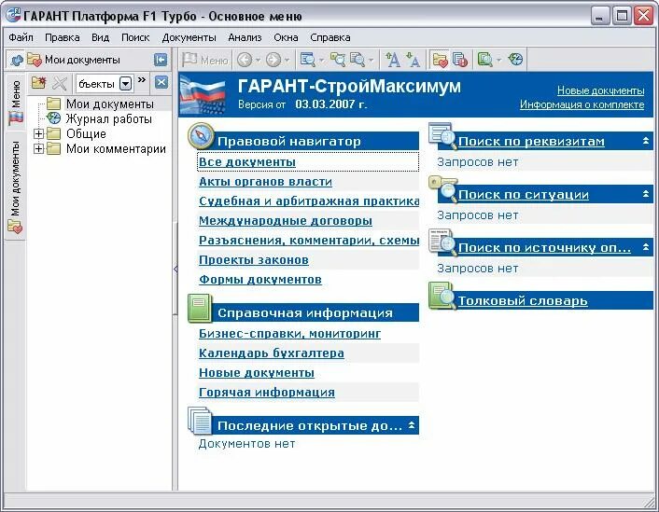Switch to the vertical Мои документы tab
This screenshot has height=512, width=659.
coord(16,187)
